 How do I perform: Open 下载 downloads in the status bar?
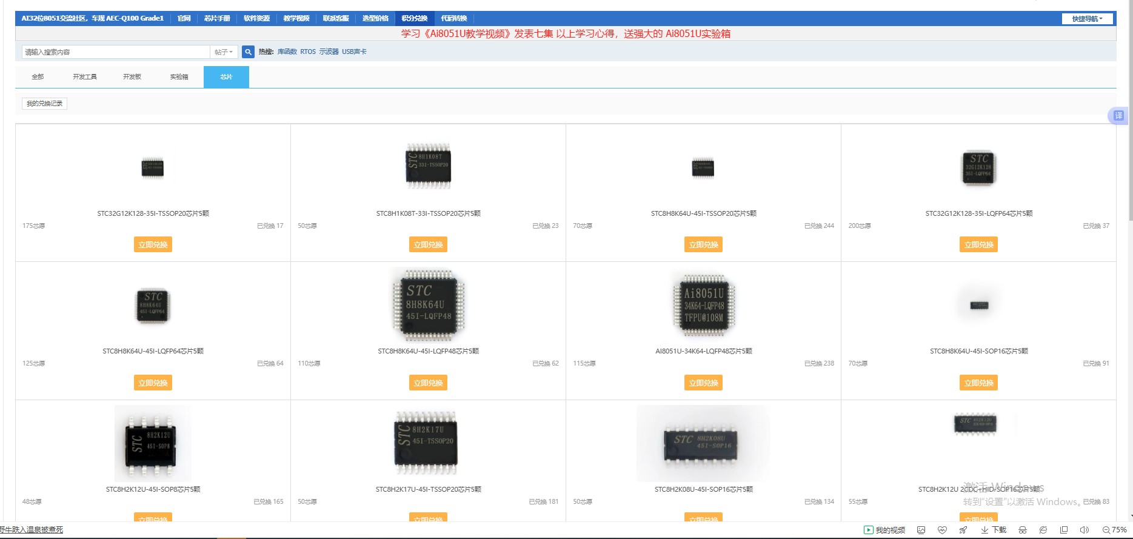pyautogui.click(x=994, y=530)
